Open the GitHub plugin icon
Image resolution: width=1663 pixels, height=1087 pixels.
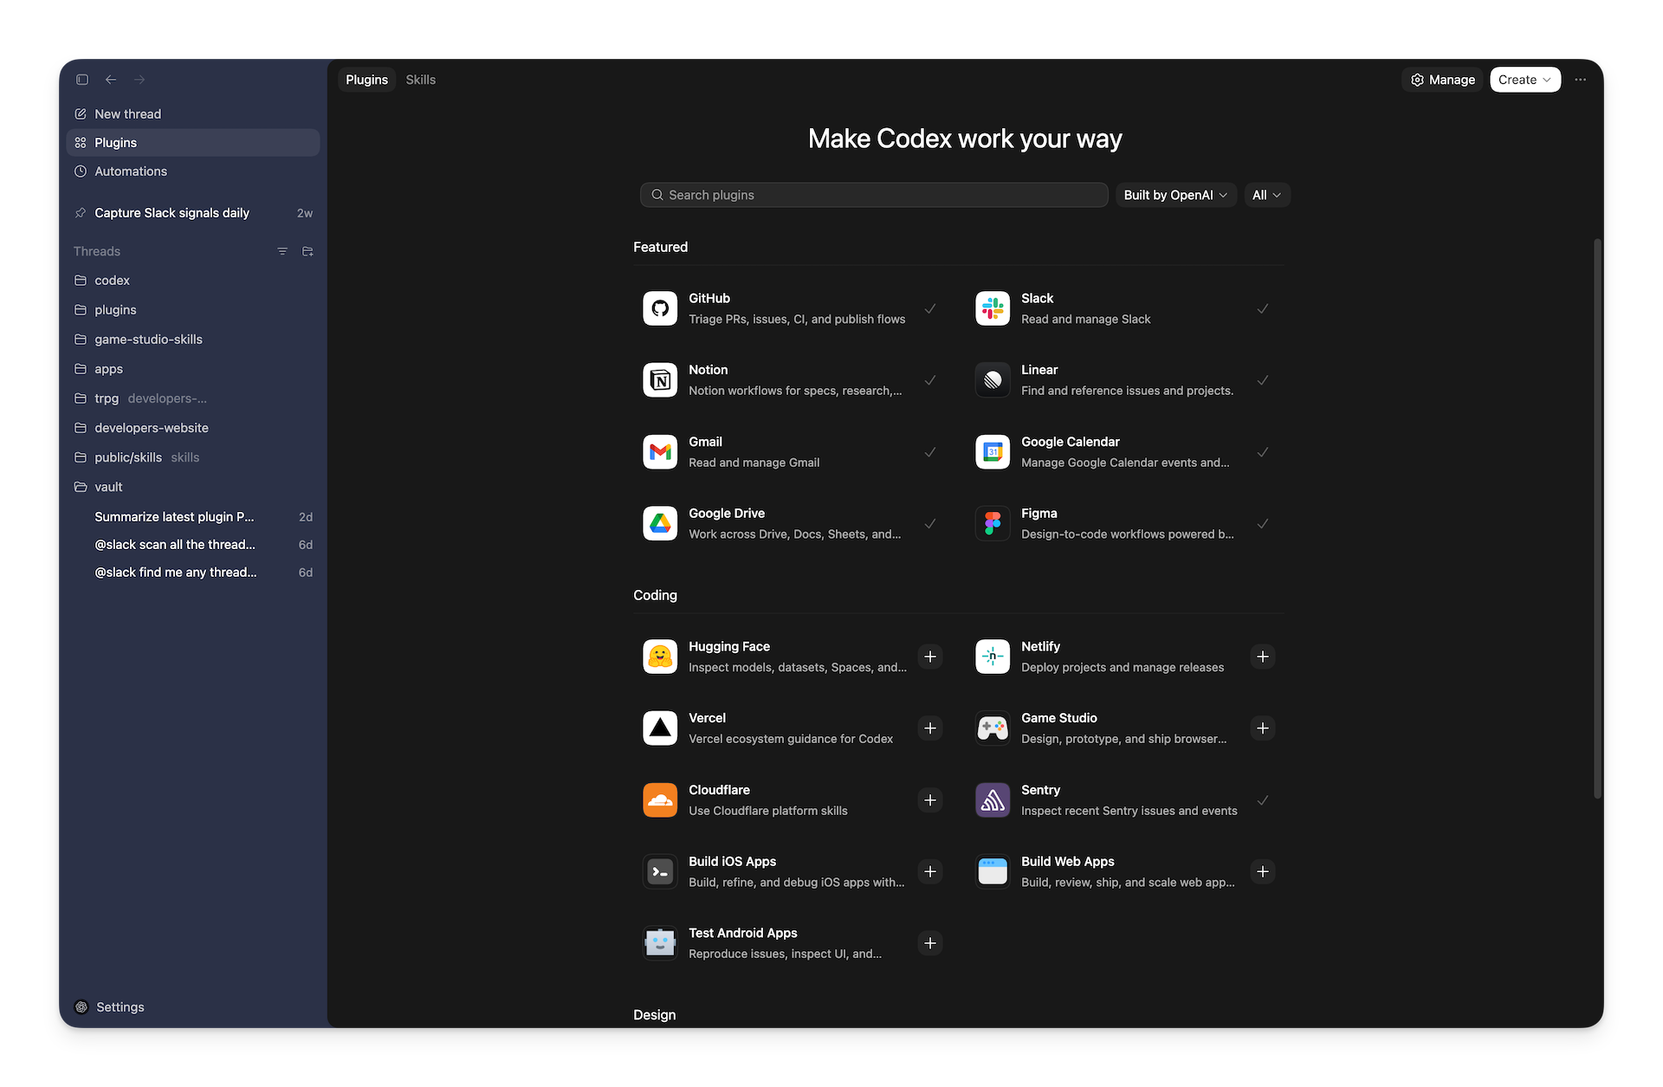[x=660, y=307]
